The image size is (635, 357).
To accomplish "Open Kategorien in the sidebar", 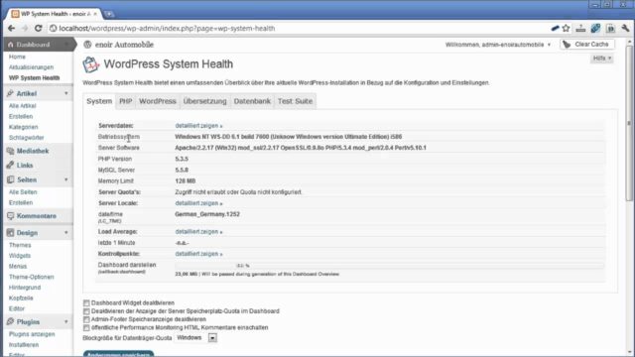I will pos(24,127).
